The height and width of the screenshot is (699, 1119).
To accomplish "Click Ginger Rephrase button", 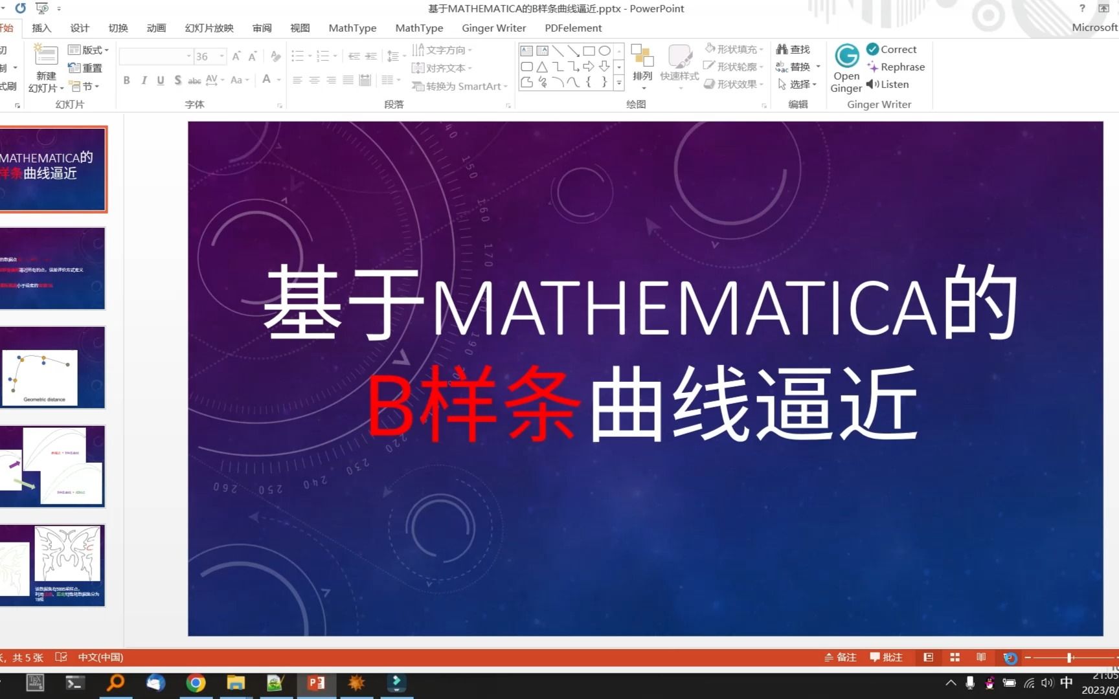I will (896, 67).
